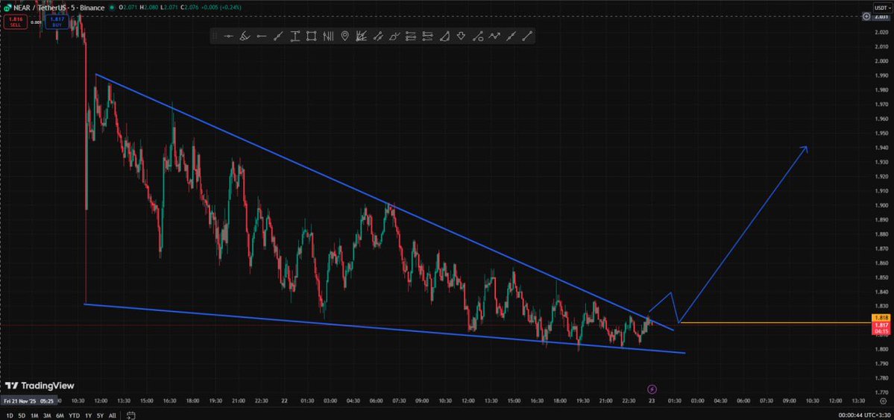Select the path checkmark drawing tool

[x=394, y=37]
